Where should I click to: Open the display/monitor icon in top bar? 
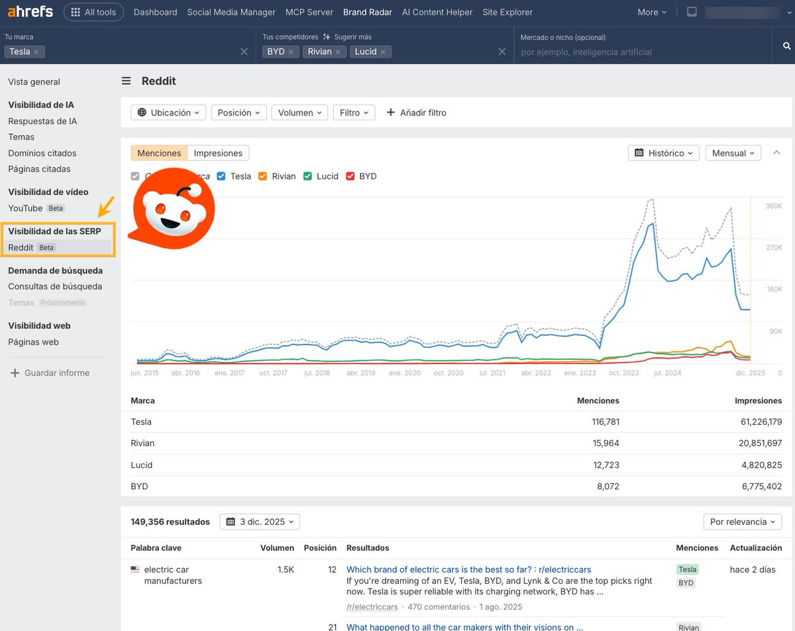(692, 12)
